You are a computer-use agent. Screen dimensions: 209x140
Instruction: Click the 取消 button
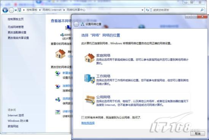pos(198,134)
